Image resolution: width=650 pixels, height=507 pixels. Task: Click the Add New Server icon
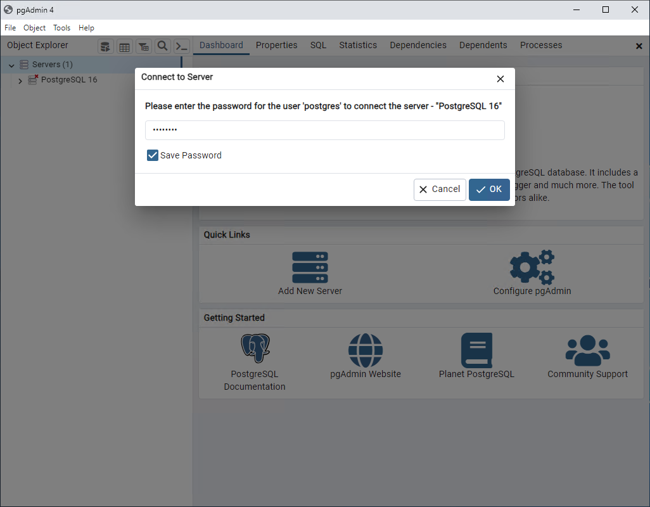pyautogui.click(x=310, y=267)
